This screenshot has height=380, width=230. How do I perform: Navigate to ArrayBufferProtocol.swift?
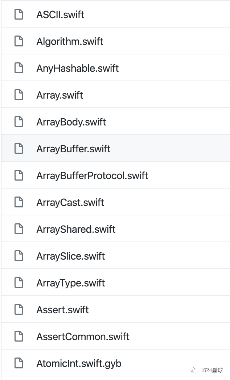click(x=92, y=175)
